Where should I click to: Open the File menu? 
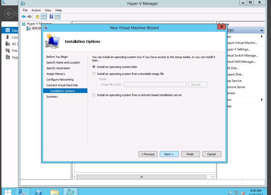pyautogui.click(x=25, y=10)
